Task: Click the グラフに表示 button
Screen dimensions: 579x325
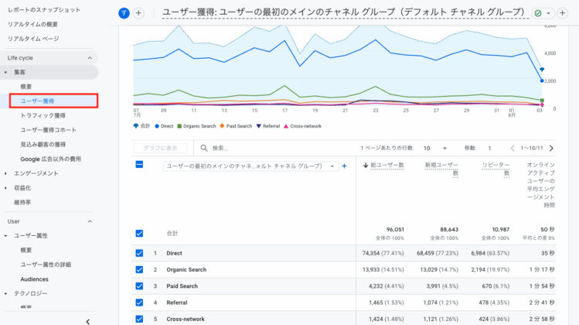Action: pos(161,148)
